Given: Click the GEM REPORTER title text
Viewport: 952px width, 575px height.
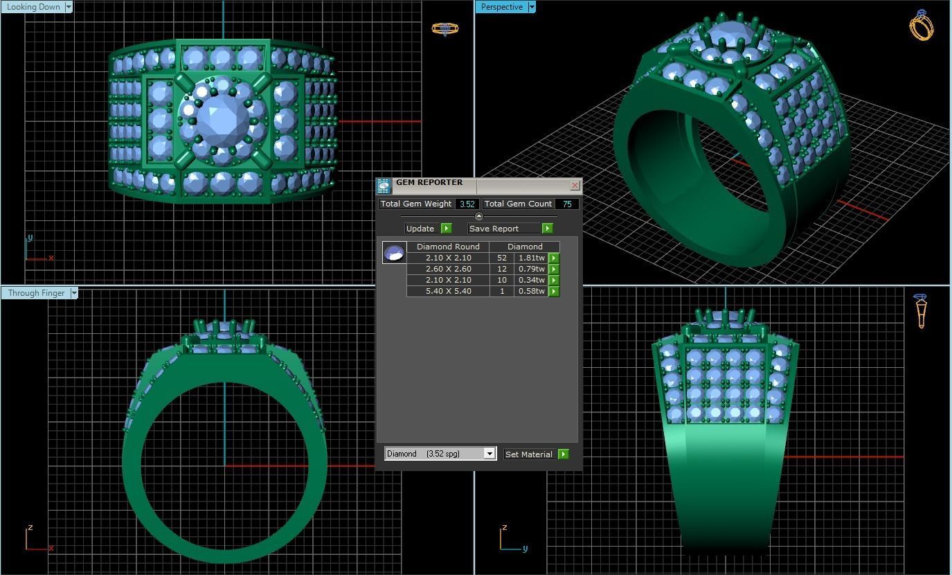Looking at the screenshot, I should click(429, 183).
